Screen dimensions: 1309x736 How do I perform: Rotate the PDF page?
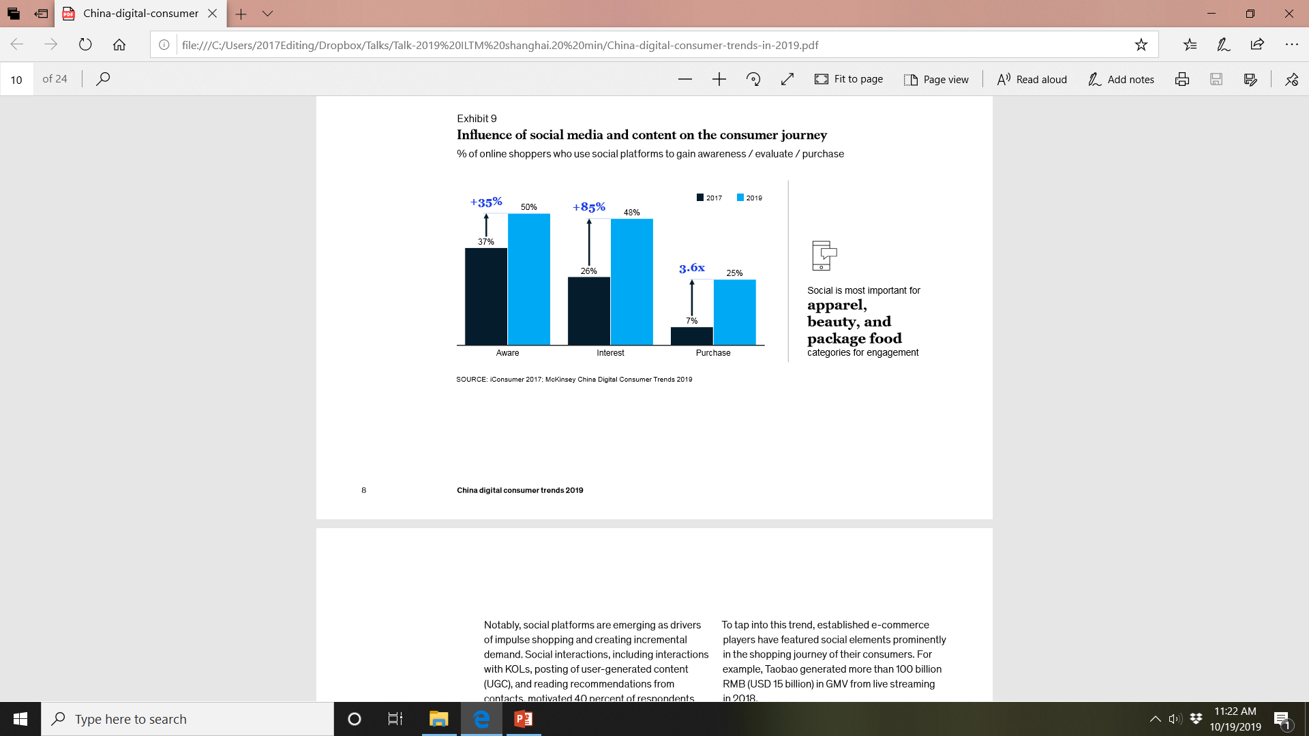pos(753,79)
